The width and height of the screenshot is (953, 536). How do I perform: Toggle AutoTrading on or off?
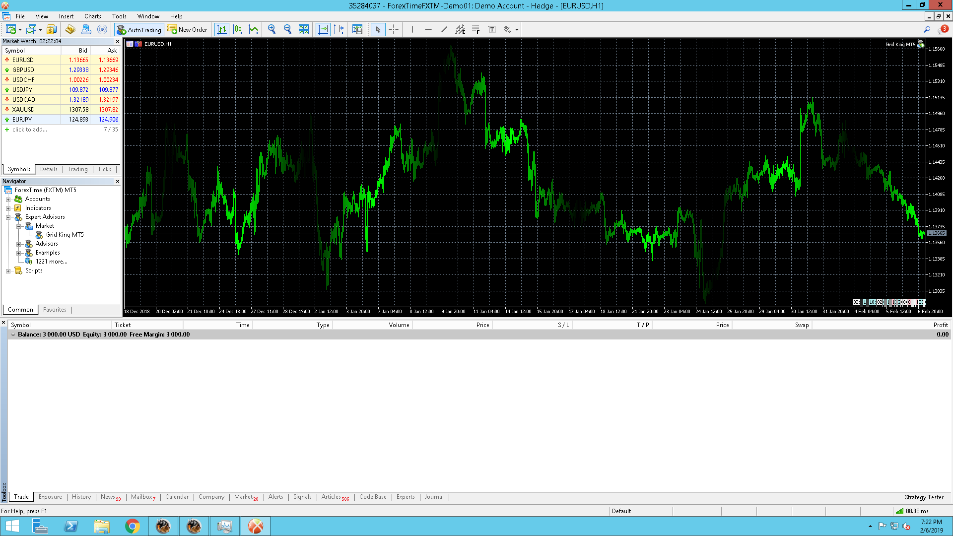139,30
